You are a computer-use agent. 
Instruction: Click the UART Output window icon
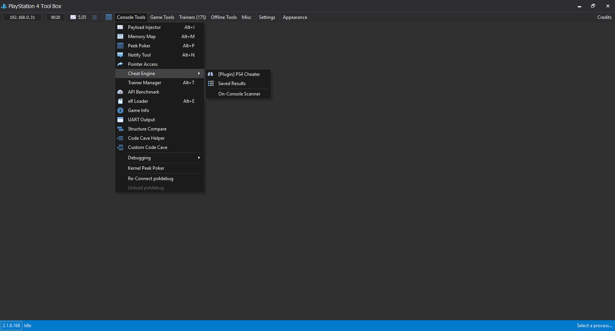tap(120, 120)
